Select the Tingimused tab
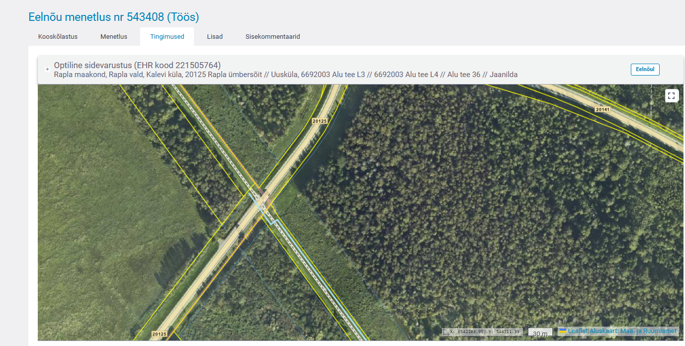 (x=167, y=36)
